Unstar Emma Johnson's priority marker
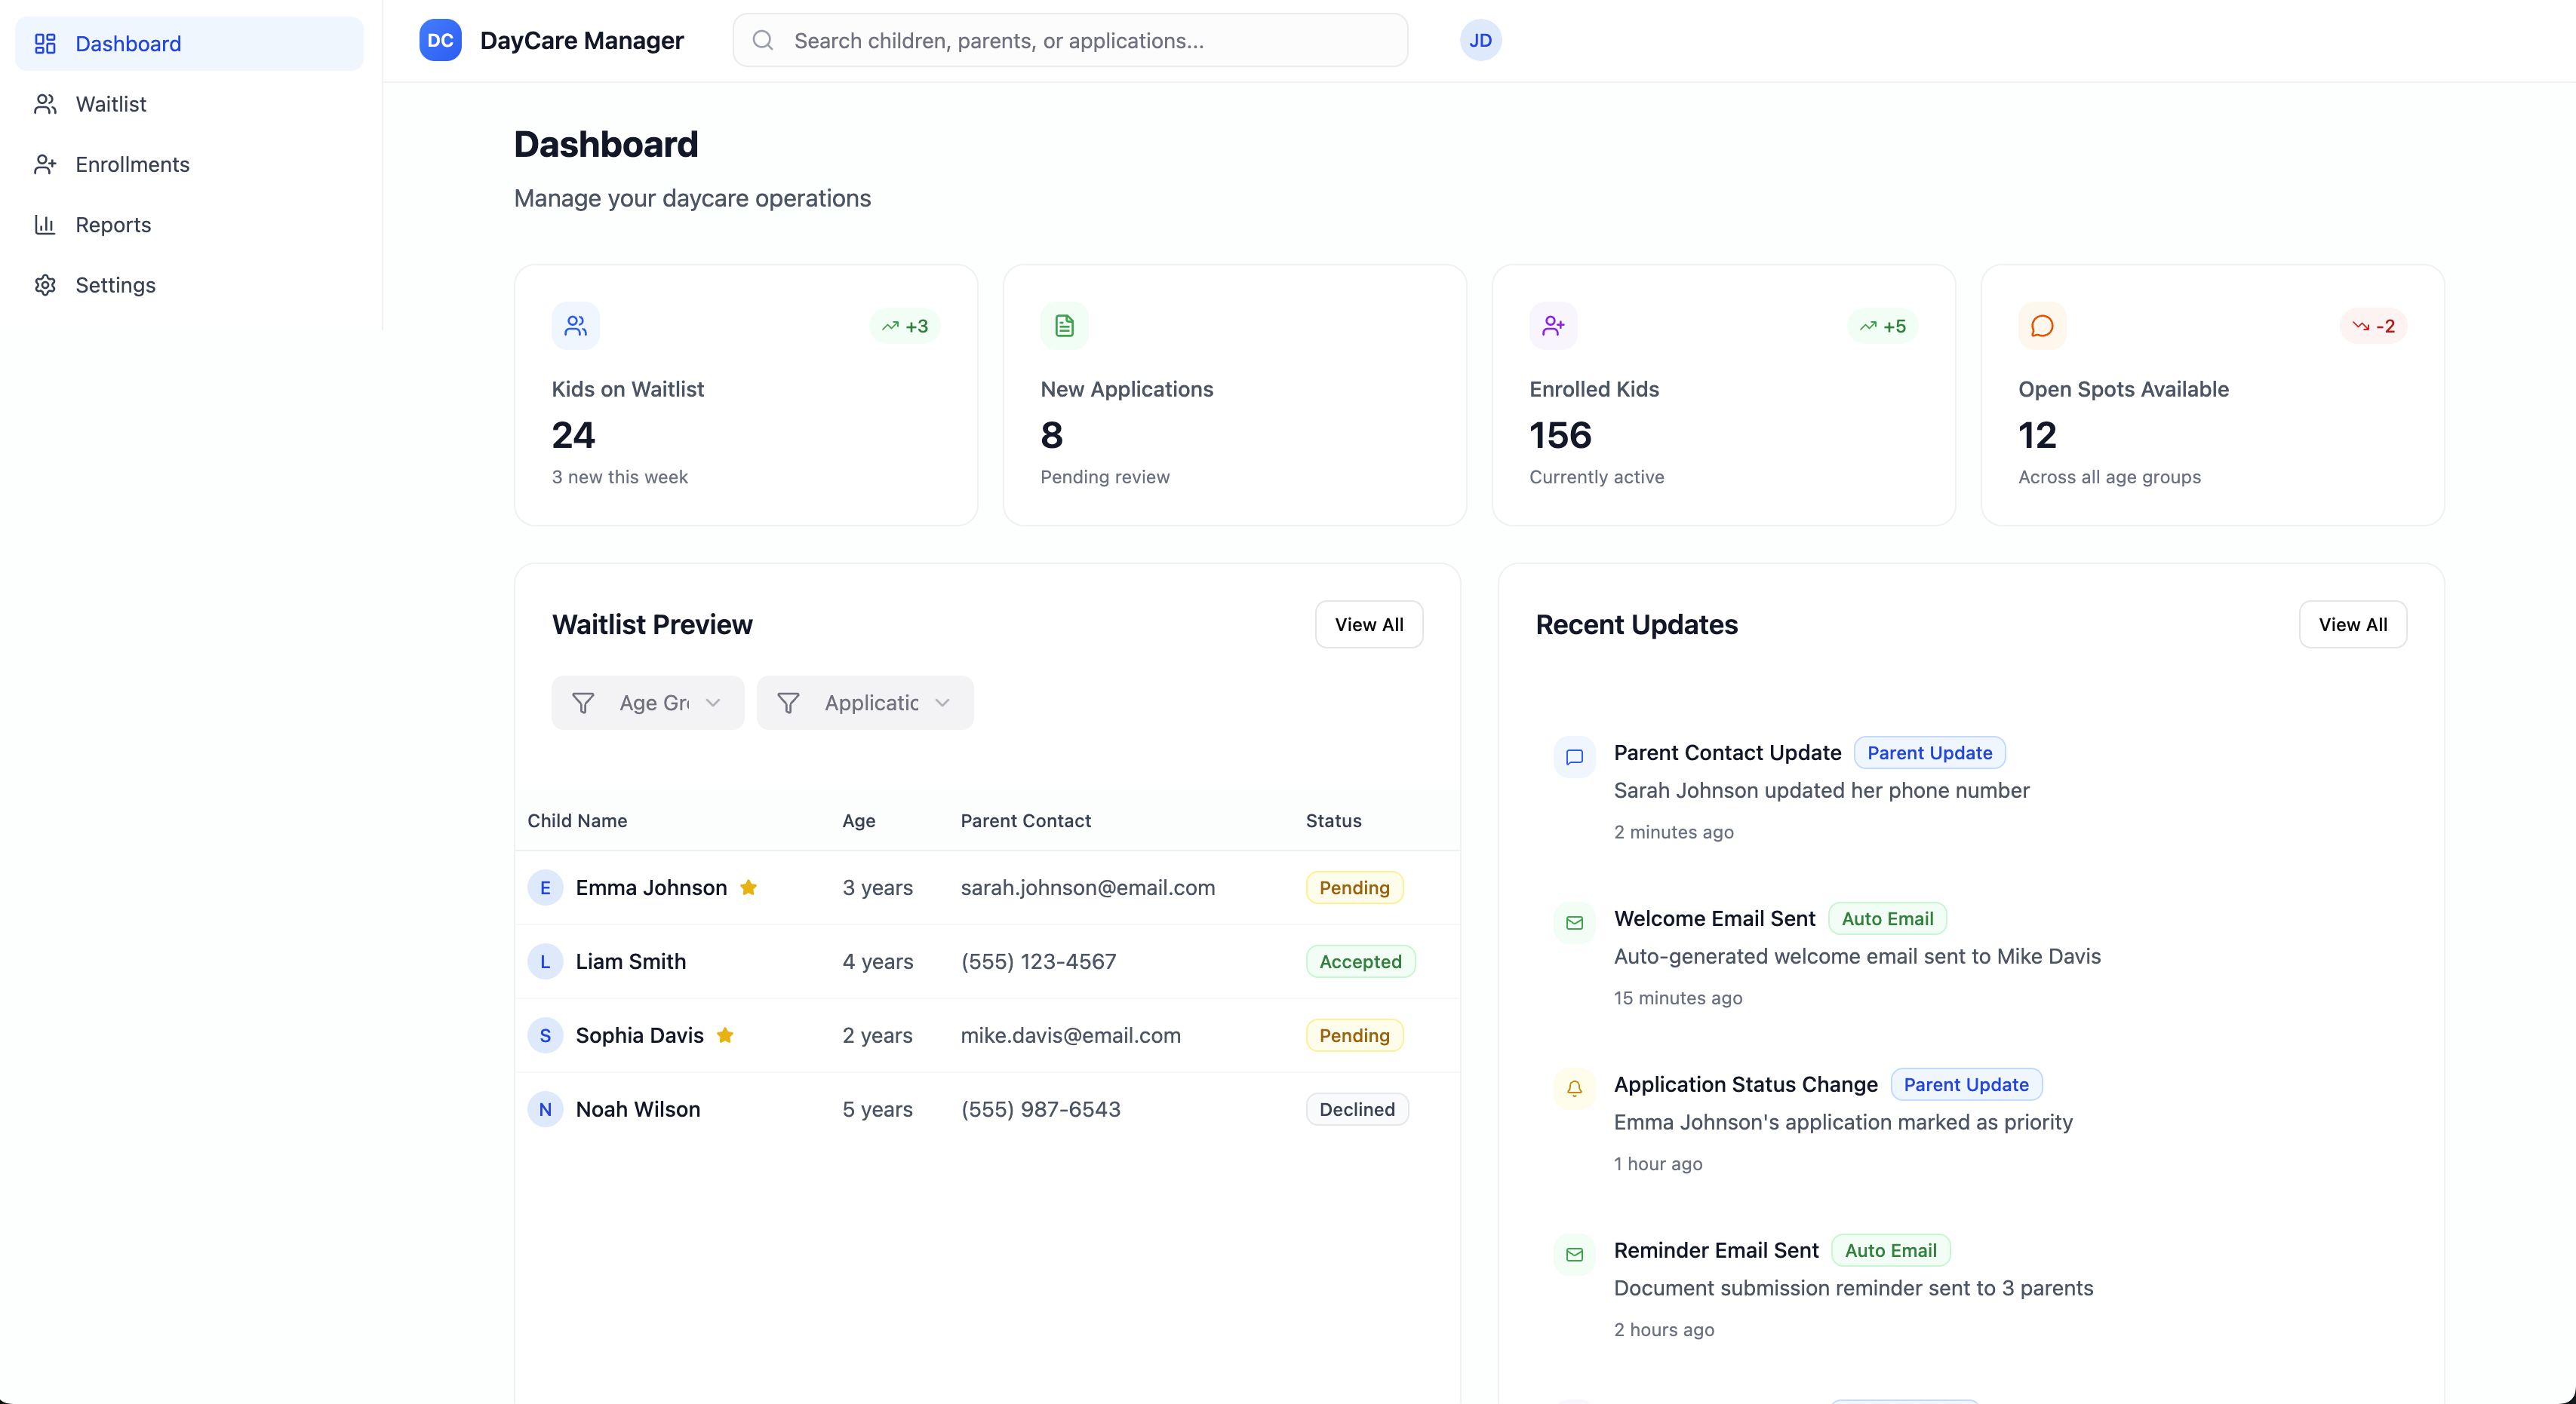This screenshot has height=1404, width=2576. [749, 887]
